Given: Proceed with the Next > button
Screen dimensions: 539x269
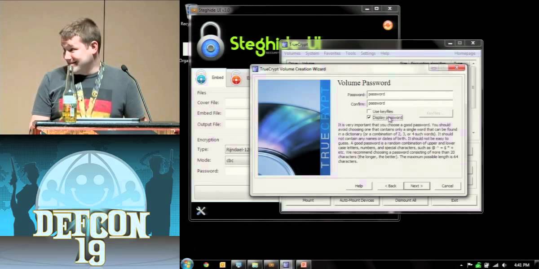Looking at the screenshot, I should (x=416, y=186).
